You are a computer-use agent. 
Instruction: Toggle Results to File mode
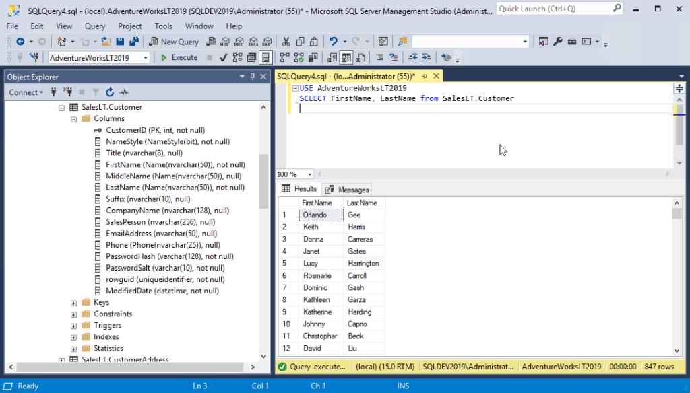click(x=360, y=58)
